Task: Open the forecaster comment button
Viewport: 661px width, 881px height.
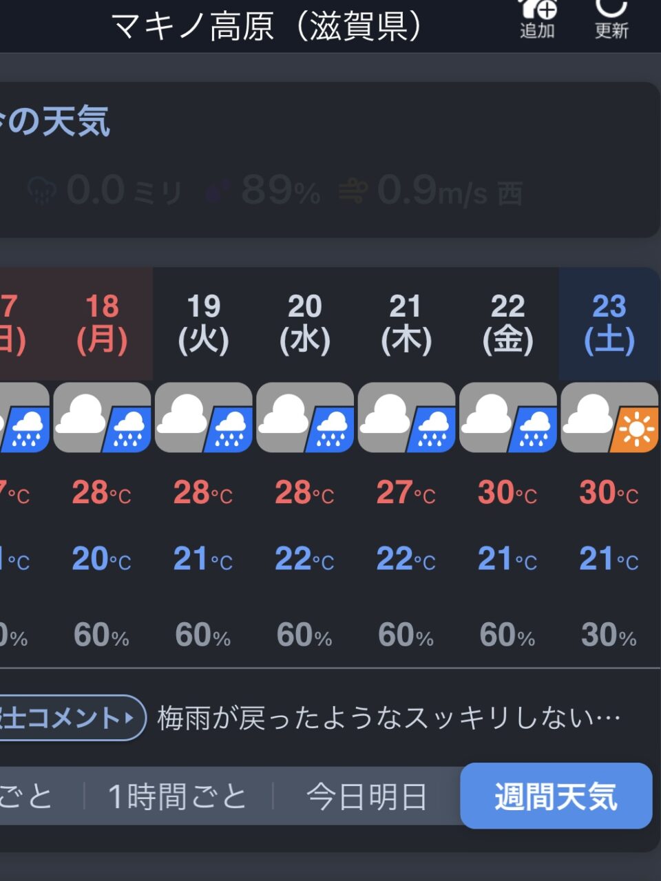Action: point(72,718)
